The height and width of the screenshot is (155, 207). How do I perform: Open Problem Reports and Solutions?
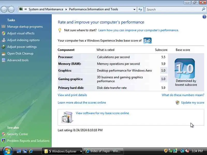28,141
